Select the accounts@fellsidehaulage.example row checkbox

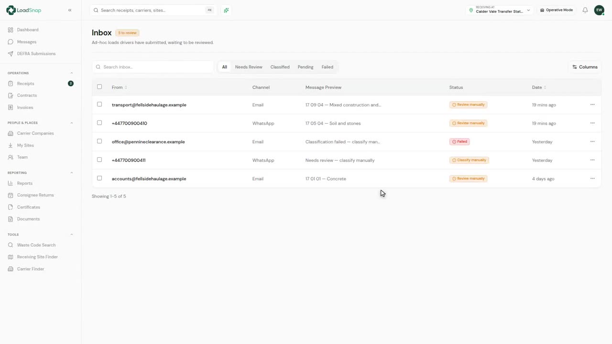[99, 178]
